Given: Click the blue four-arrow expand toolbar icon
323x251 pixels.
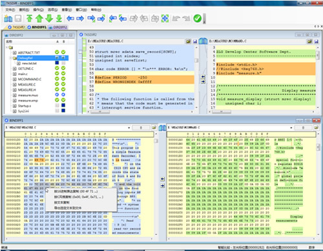Looking at the screenshot, I should click(165, 19).
